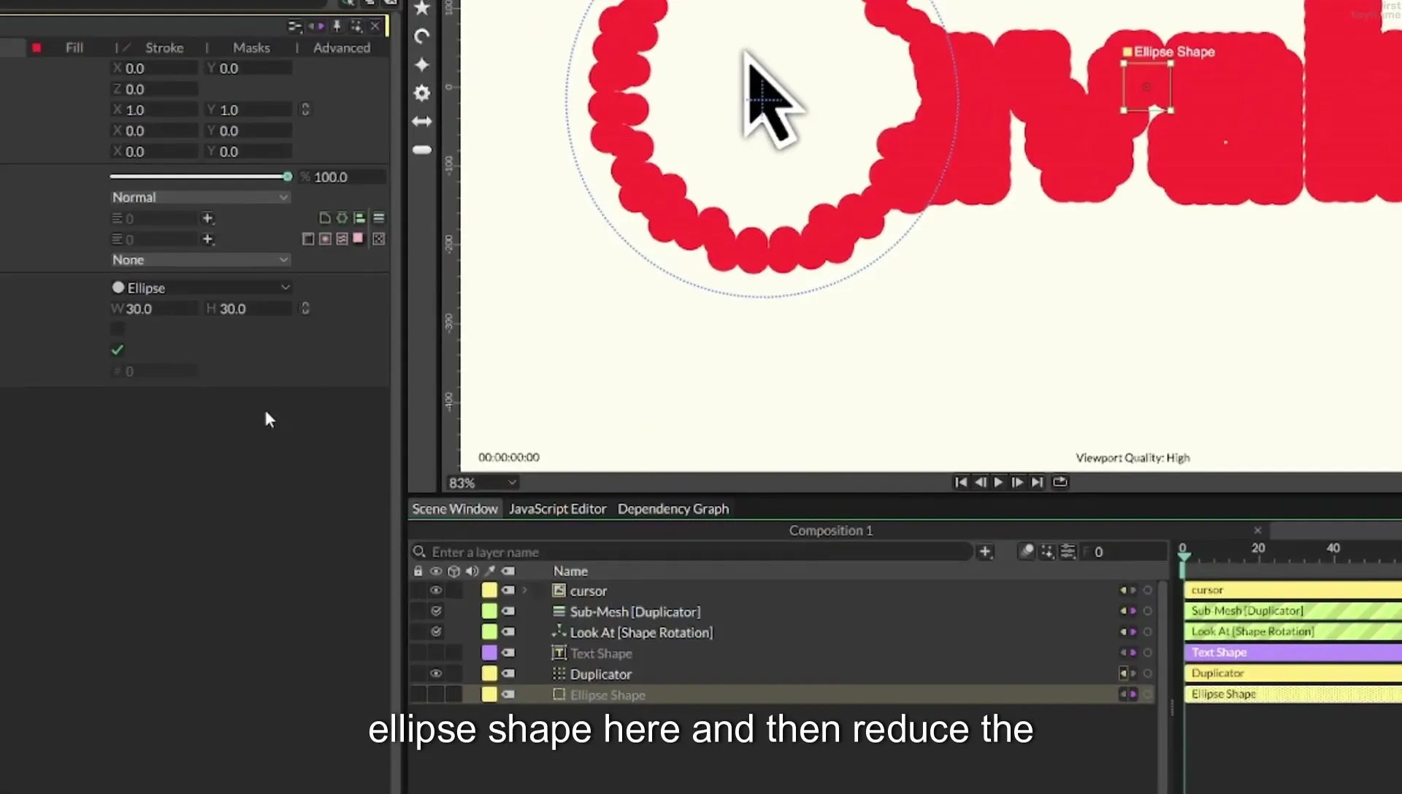Select the Cogwheel shape tool
Screen dimensions: 1402x794
coord(422,93)
